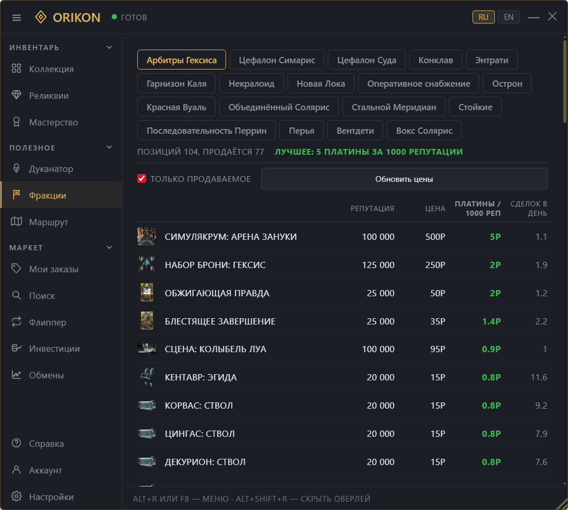568x510 pixels.
Task: Click the Обмены chart icon
Action: [16, 375]
